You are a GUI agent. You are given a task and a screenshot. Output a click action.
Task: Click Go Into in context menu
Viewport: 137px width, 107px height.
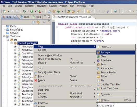coord(65,50)
